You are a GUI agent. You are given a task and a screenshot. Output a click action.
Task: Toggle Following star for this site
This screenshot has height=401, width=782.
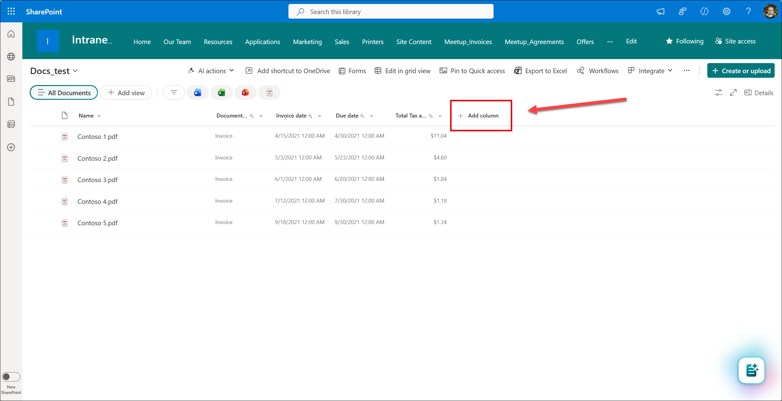click(684, 41)
